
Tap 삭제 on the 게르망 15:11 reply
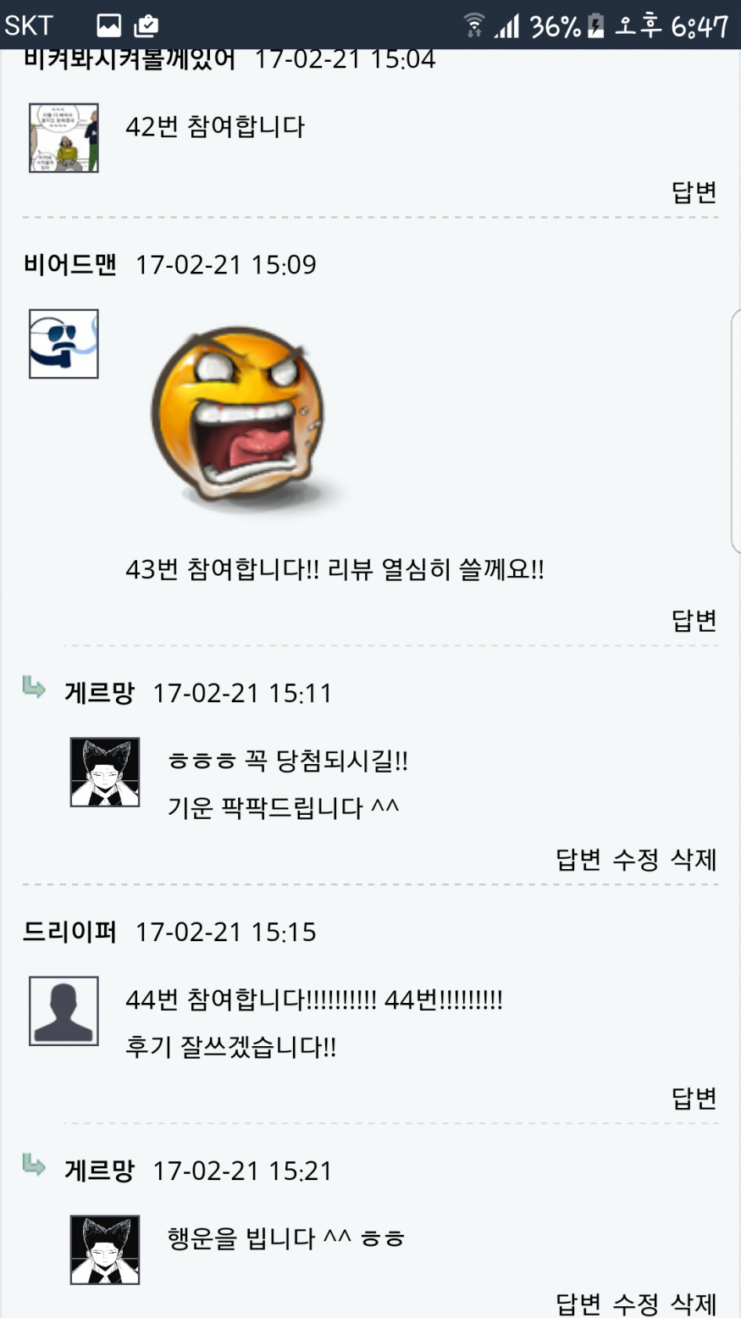(694, 860)
